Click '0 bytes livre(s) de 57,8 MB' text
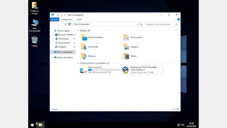The height and width of the screenshot is (128, 227). pyautogui.click(x=142, y=73)
